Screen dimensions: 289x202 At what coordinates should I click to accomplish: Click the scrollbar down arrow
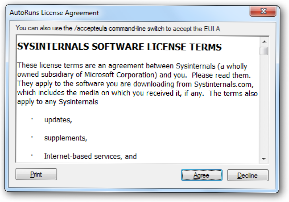tap(265, 159)
